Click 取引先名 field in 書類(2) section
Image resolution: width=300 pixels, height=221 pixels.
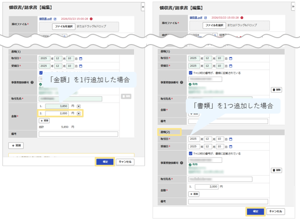click(220, 179)
